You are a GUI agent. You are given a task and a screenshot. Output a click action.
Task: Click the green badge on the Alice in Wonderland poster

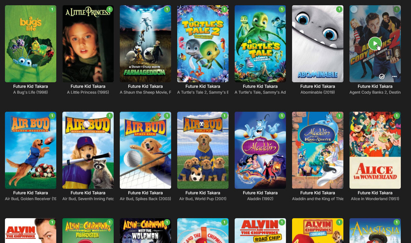(396, 116)
